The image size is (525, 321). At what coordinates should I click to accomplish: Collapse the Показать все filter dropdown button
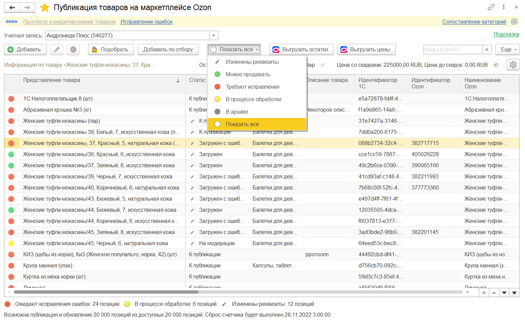click(234, 50)
